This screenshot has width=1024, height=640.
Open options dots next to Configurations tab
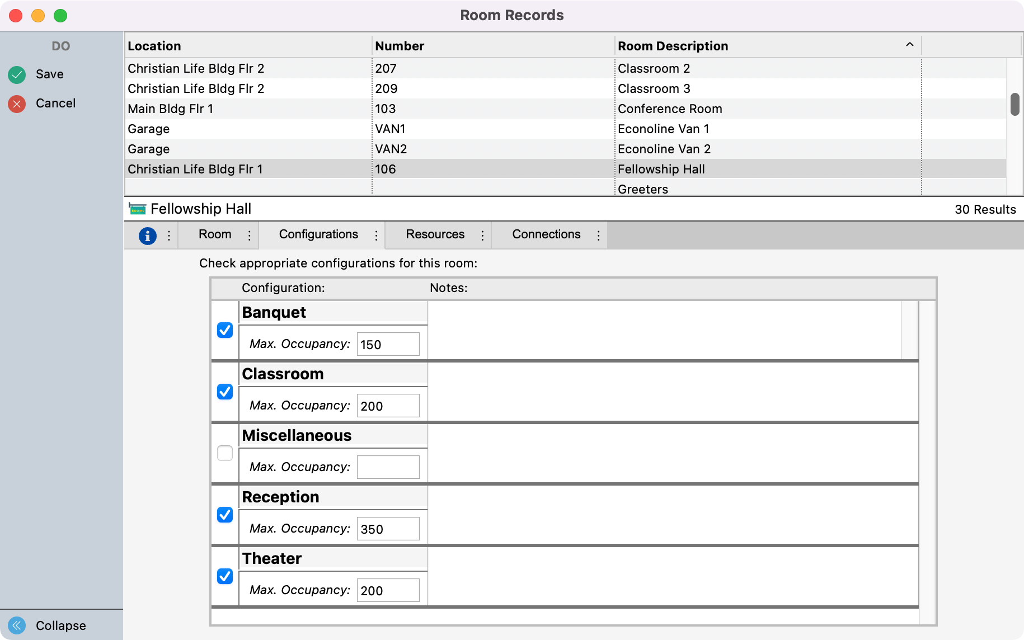pyautogui.click(x=376, y=236)
